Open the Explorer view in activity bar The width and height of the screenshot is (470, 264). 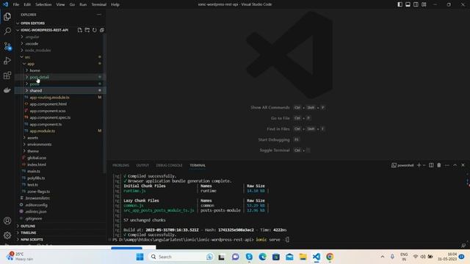7,16
